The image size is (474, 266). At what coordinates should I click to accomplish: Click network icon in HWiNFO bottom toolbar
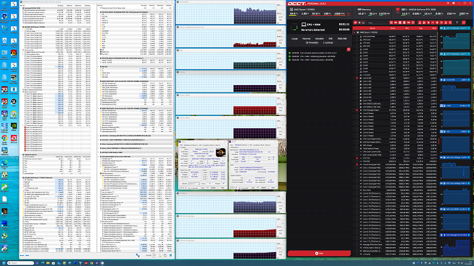138,256
